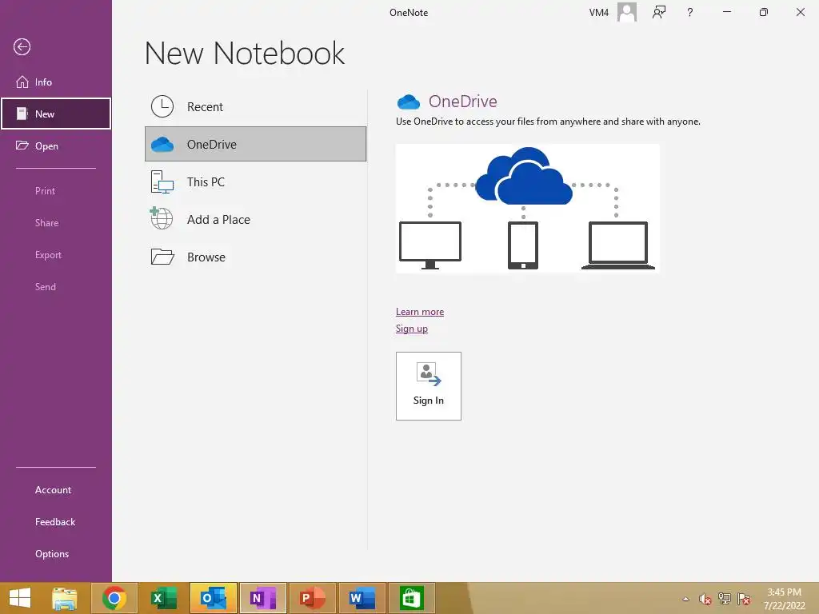This screenshot has width=819, height=614.
Task: Open Help with the question mark icon
Action: pos(690,12)
